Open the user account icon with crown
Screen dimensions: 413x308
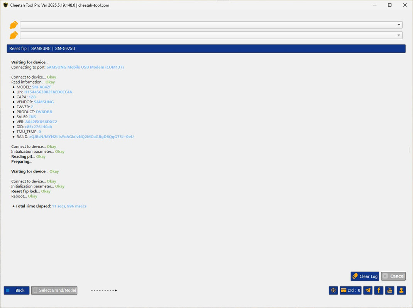tap(401, 290)
